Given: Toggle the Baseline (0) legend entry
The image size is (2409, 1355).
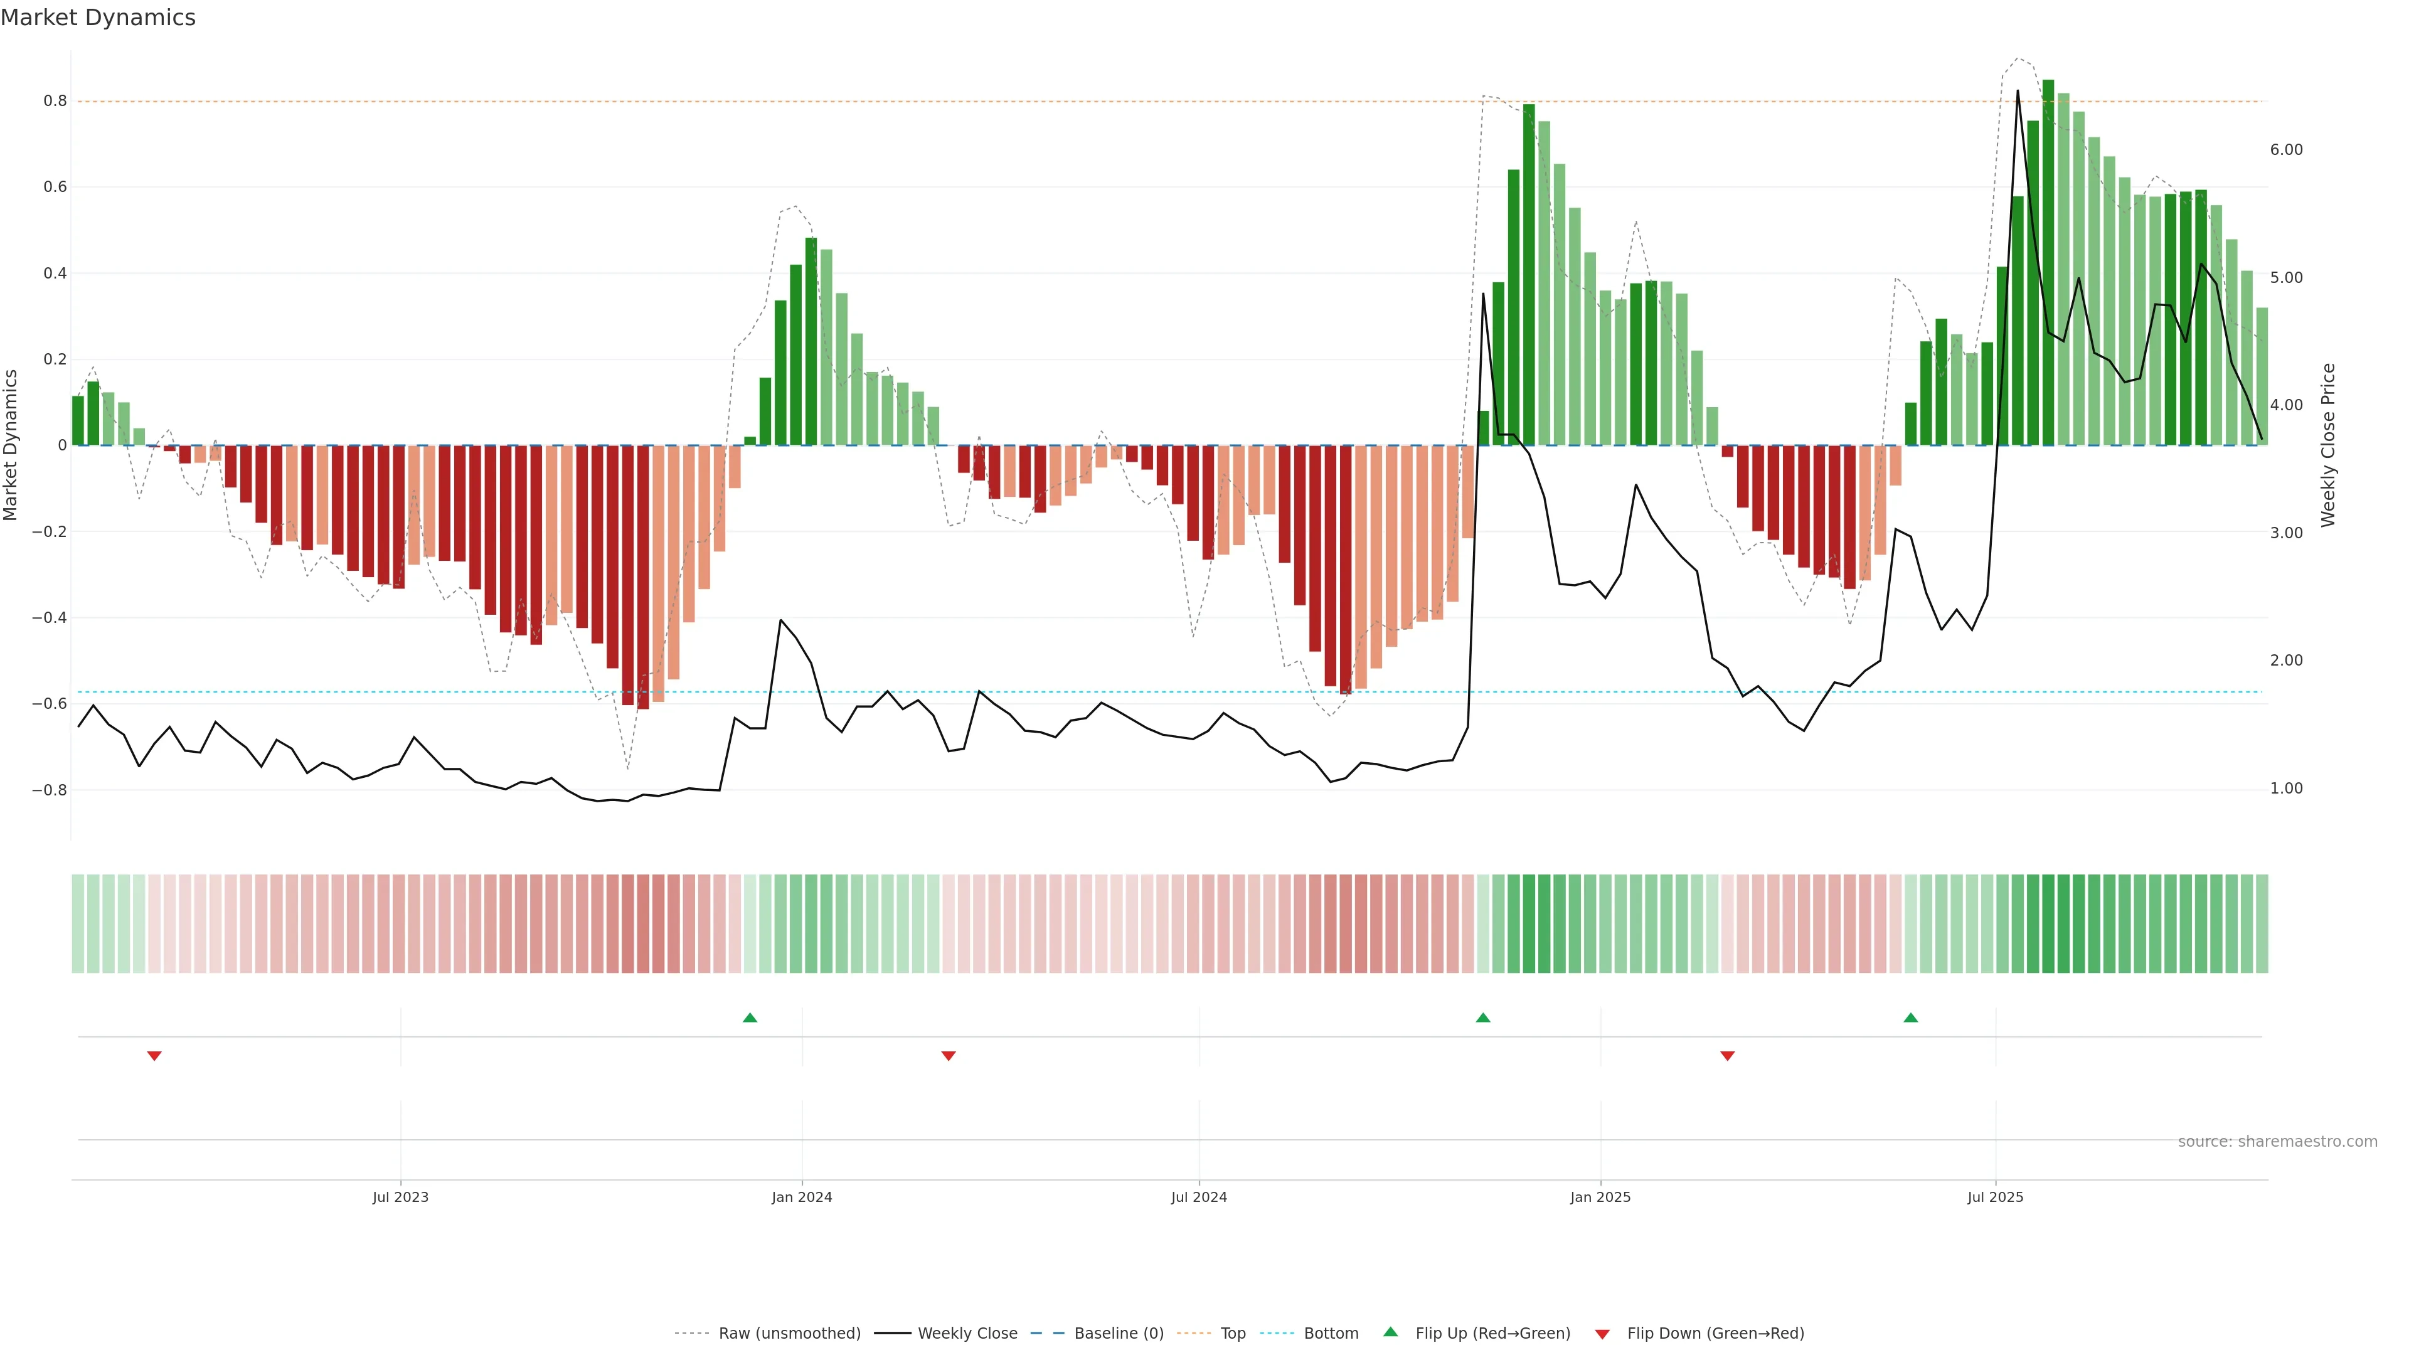Looking at the screenshot, I should (1119, 1334).
